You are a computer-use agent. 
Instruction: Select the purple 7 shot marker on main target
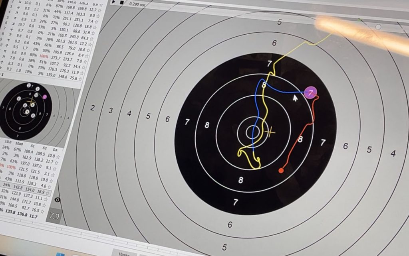(x=310, y=93)
